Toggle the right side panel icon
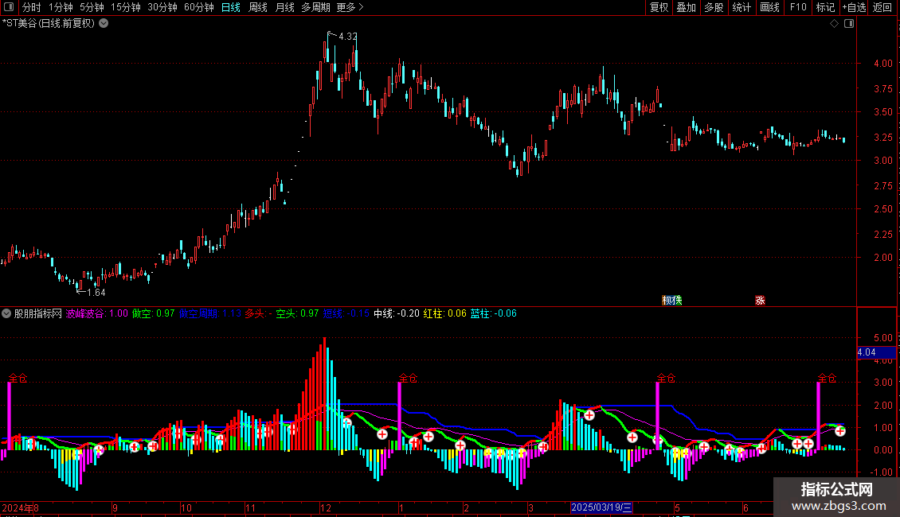 (849, 24)
